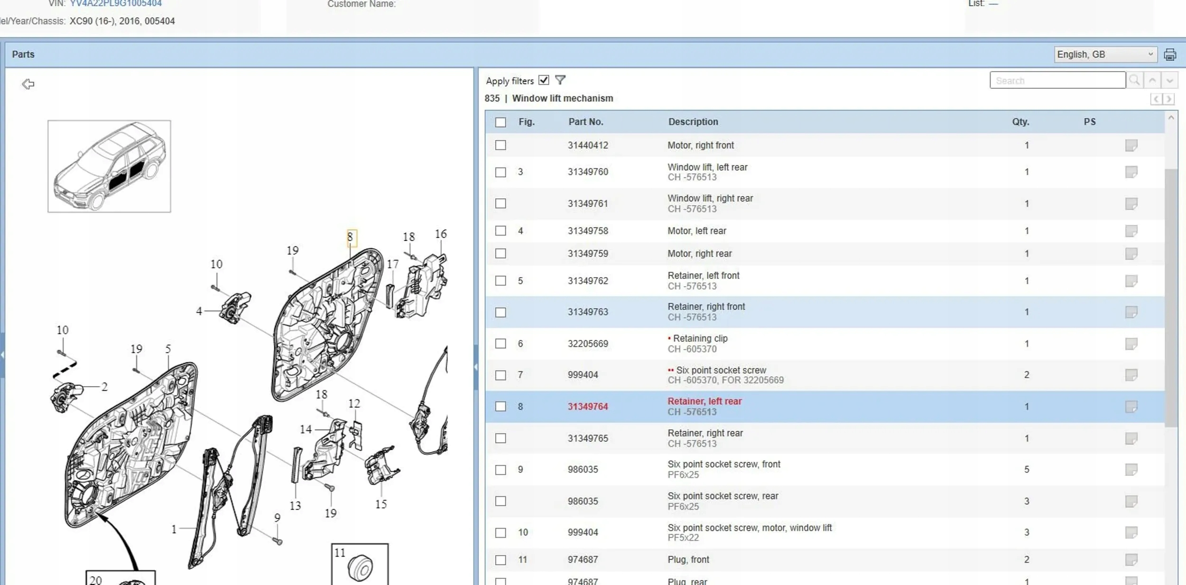Open note icon for part 31349760

click(x=1131, y=172)
